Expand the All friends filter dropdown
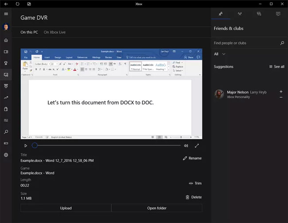288x223 pixels. point(220,54)
